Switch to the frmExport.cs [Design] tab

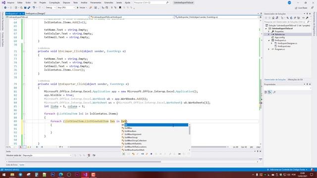coord(35,13)
